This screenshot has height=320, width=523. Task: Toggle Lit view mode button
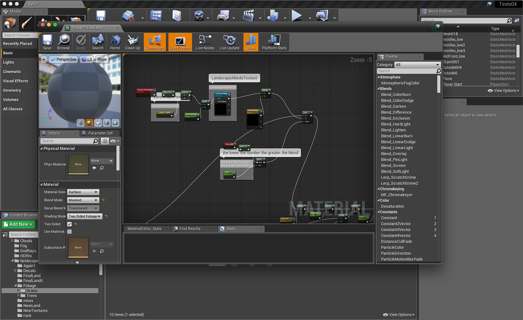[x=87, y=59]
